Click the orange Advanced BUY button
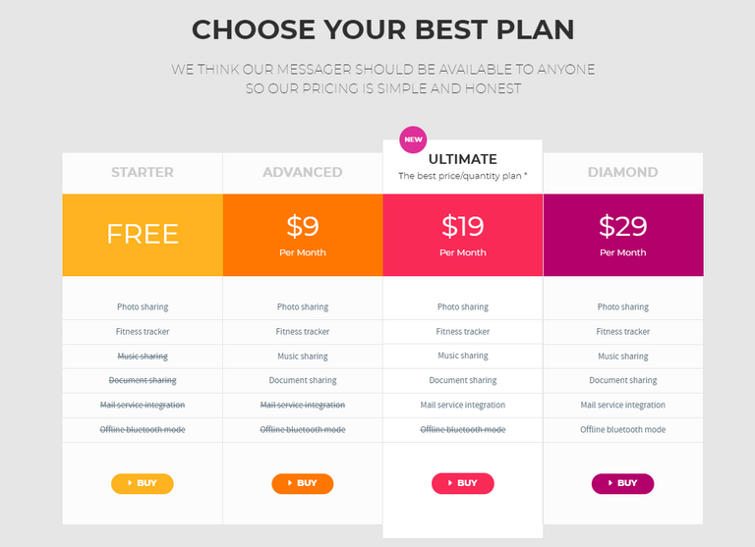The height and width of the screenshot is (547, 755). tap(303, 483)
